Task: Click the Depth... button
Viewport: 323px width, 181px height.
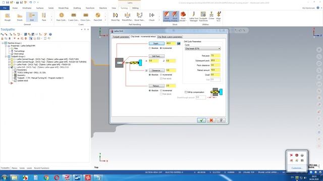Action: (x=156, y=44)
